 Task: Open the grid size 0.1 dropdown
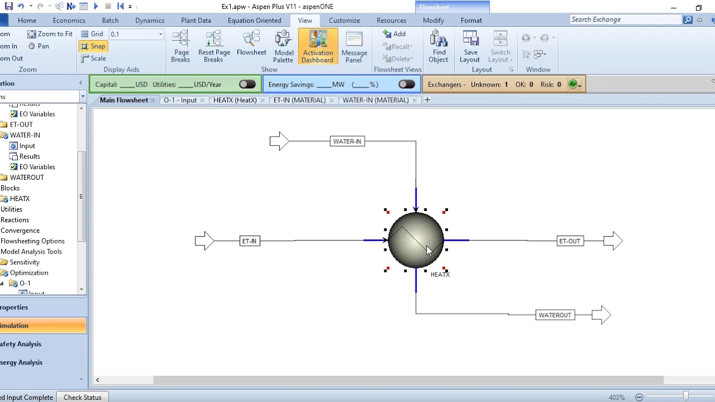(x=160, y=35)
